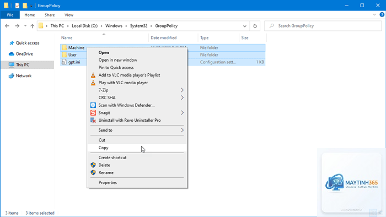
Task: Click the Search GroupPolicy box
Action: [x=323, y=26]
